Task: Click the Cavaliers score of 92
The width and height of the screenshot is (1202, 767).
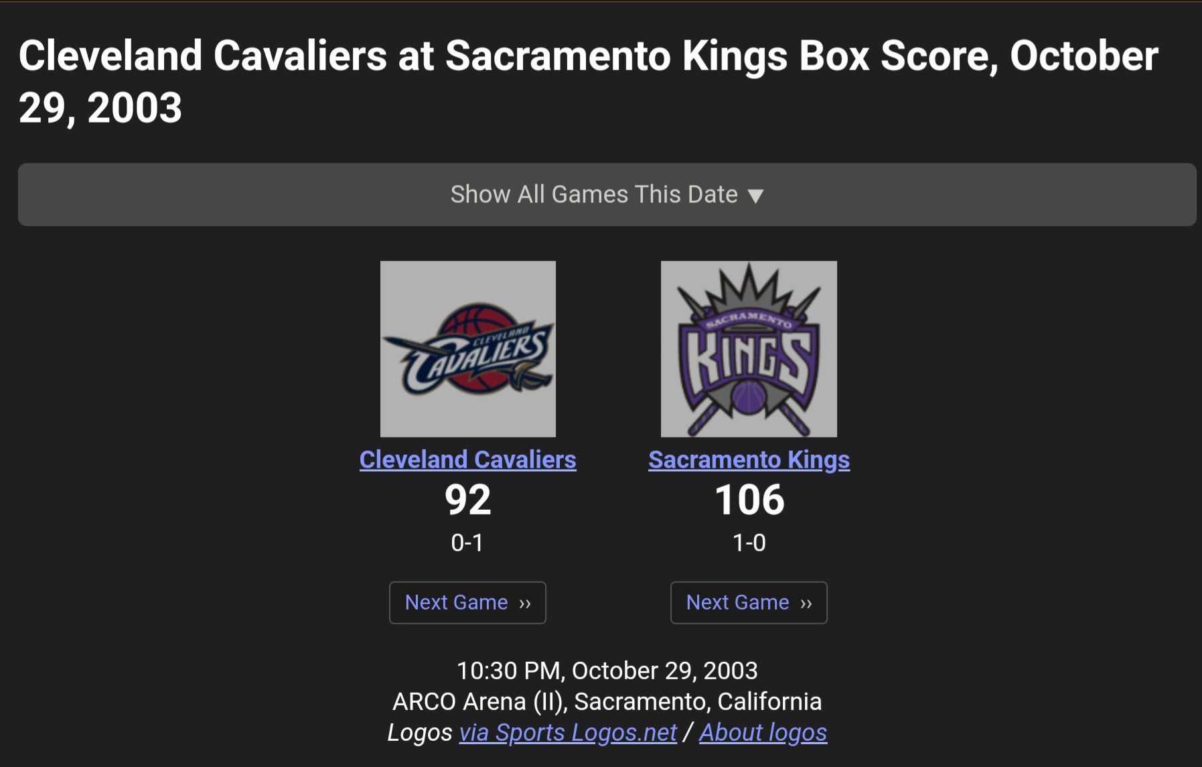Action: 467,500
